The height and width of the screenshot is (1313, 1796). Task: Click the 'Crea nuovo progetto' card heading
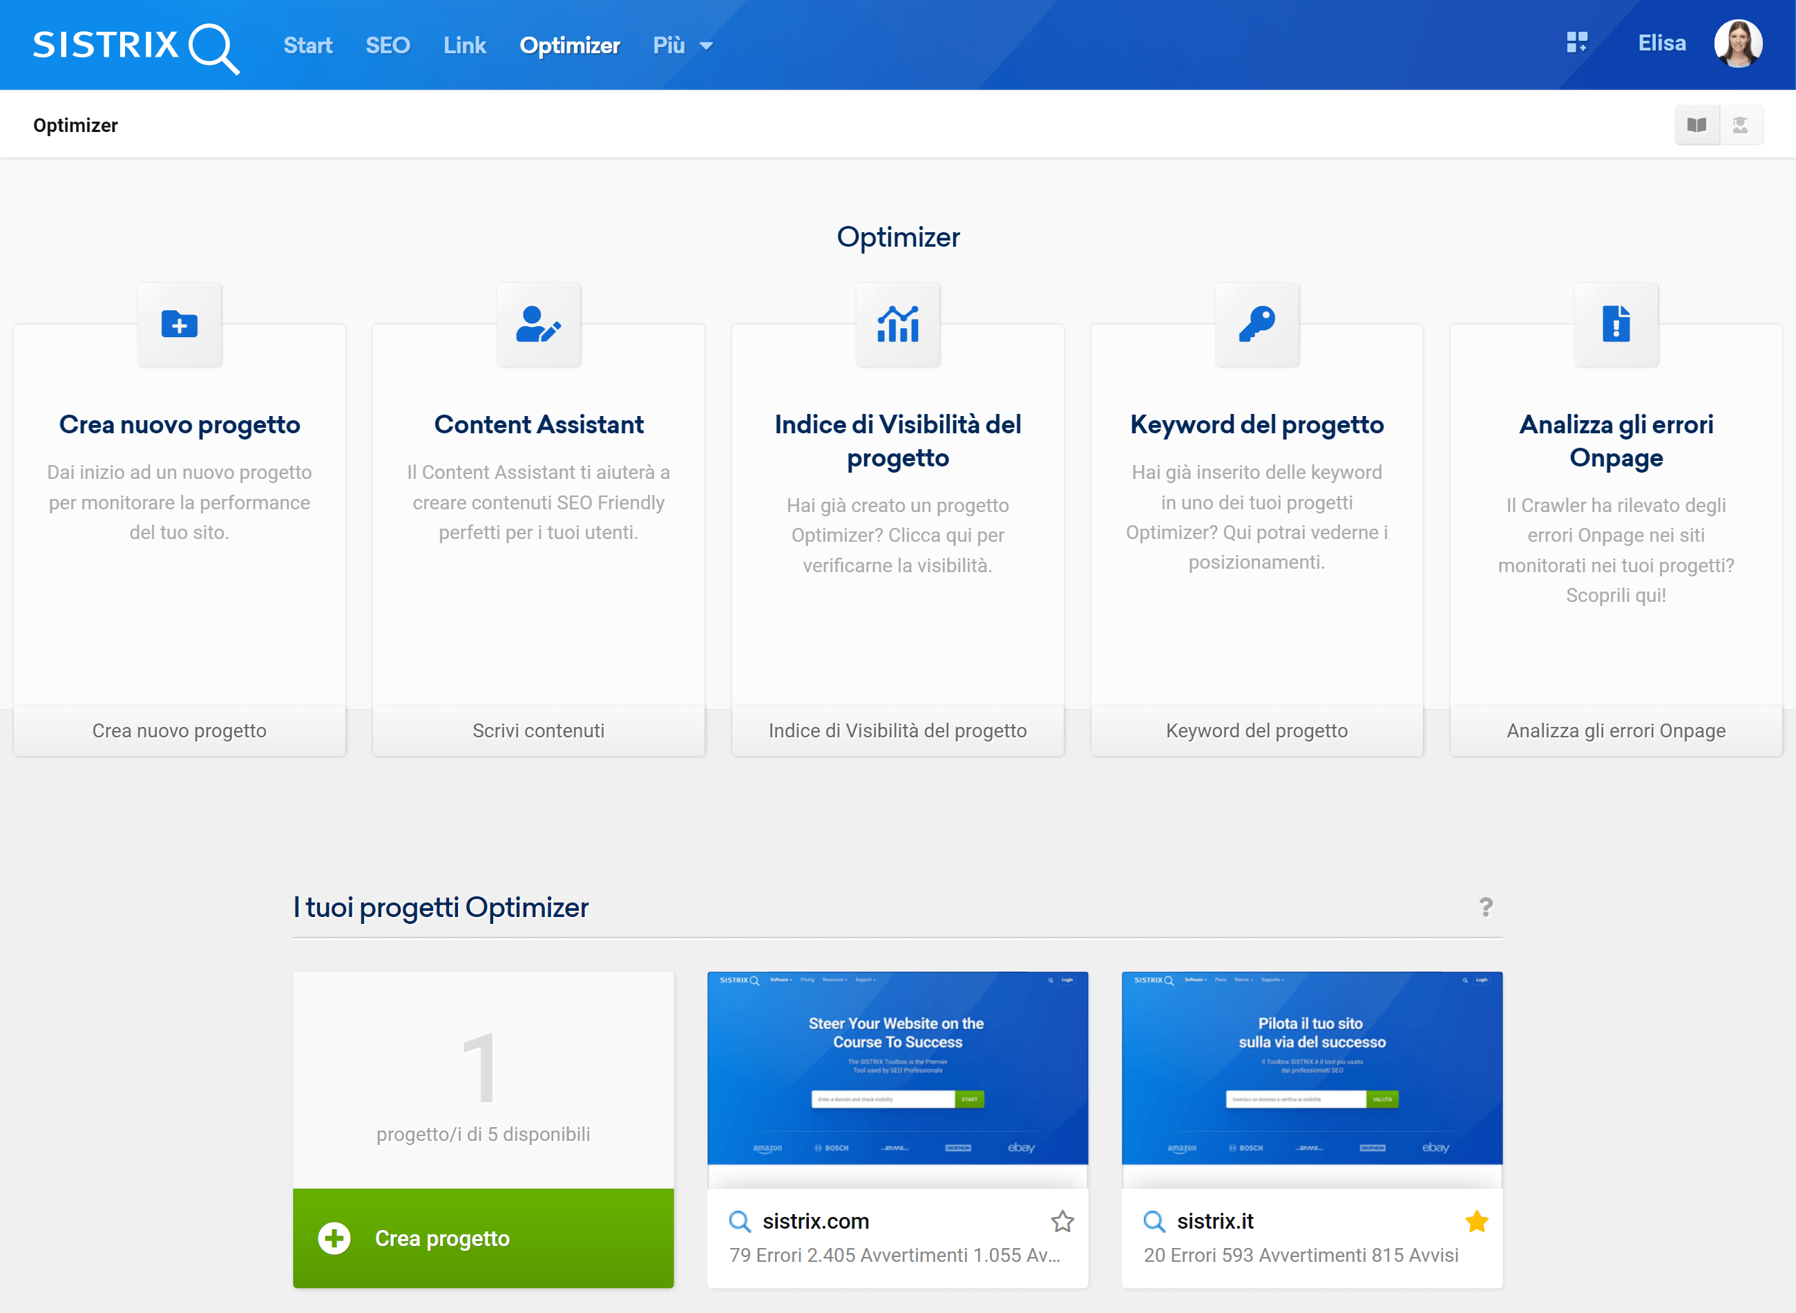click(180, 424)
